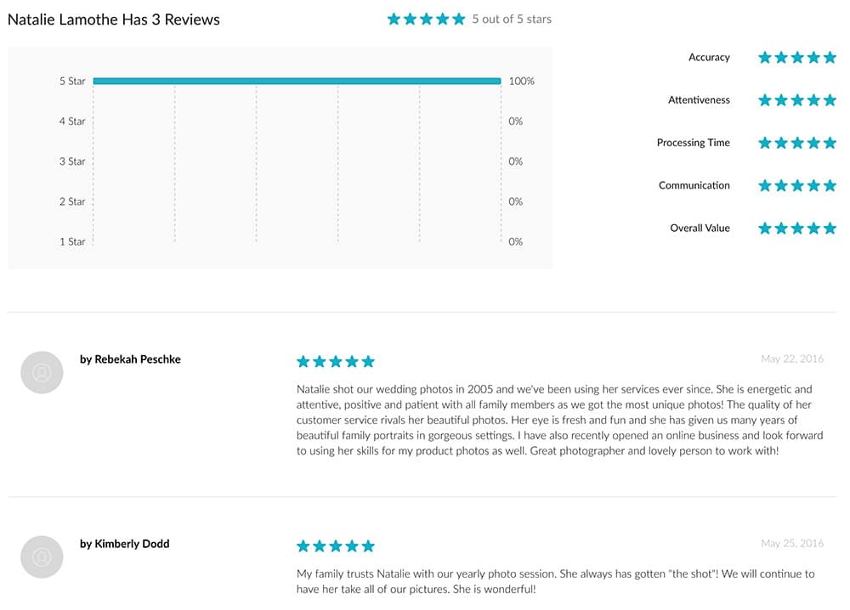
Task: Click Kimberly Dodd's avatar icon
Action: [x=42, y=557]
